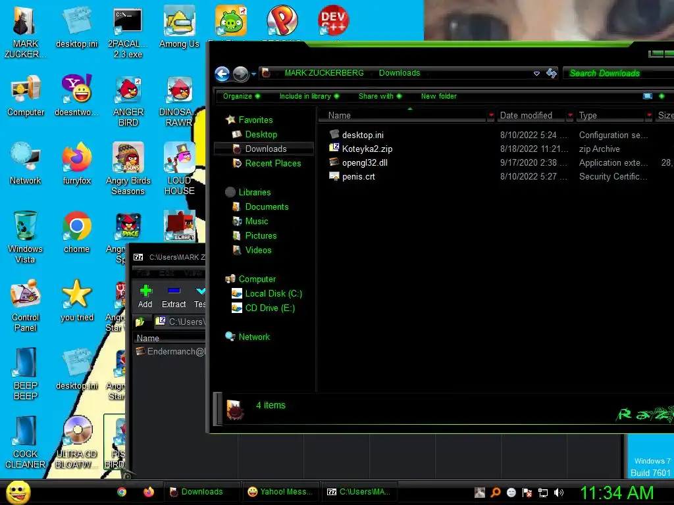Switch to the Yahoo! Mess... taskbar window
This screenshot has width=674, height=505.
click(x=280, y=492)
